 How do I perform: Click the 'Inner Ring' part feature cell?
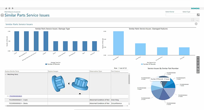(115, 100)
